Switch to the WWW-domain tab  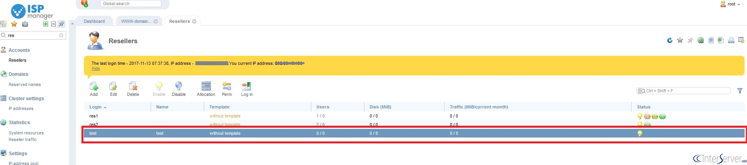click(x=136, y=21)
